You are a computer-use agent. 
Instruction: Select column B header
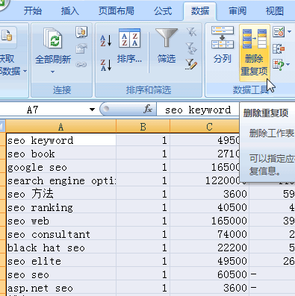[x=143, y=127]
